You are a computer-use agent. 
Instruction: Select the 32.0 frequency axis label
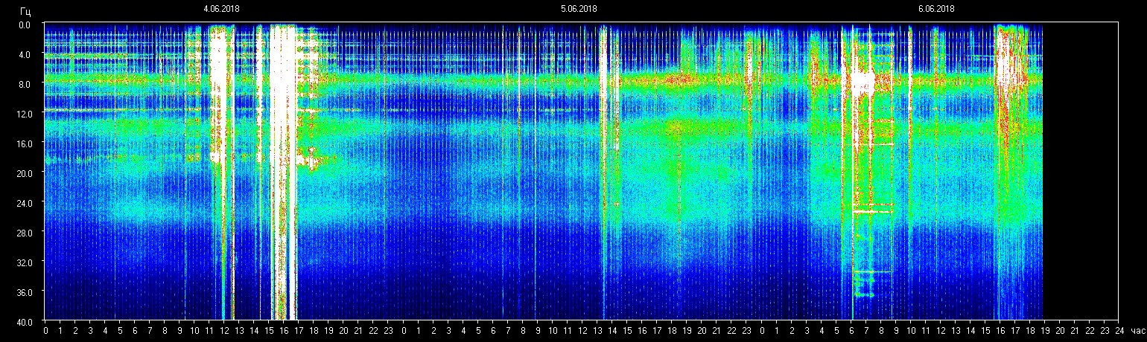[23, 262]
